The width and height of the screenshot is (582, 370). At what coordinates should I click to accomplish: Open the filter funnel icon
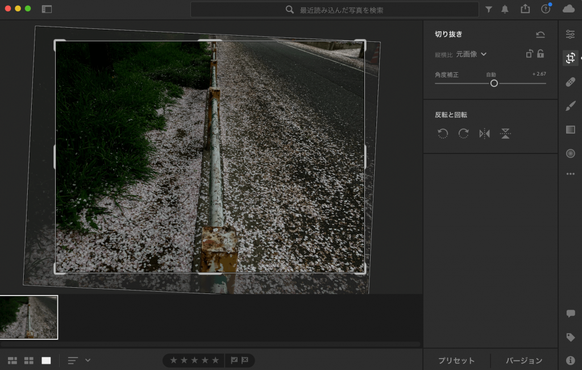pos(489,9)
